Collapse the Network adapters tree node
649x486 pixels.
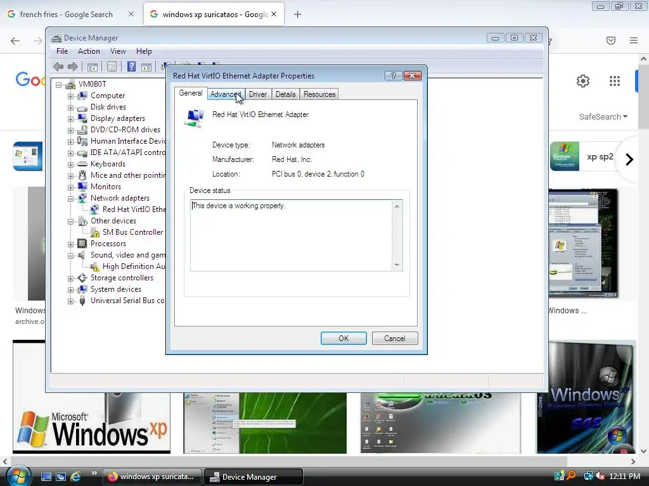point(71,198)
